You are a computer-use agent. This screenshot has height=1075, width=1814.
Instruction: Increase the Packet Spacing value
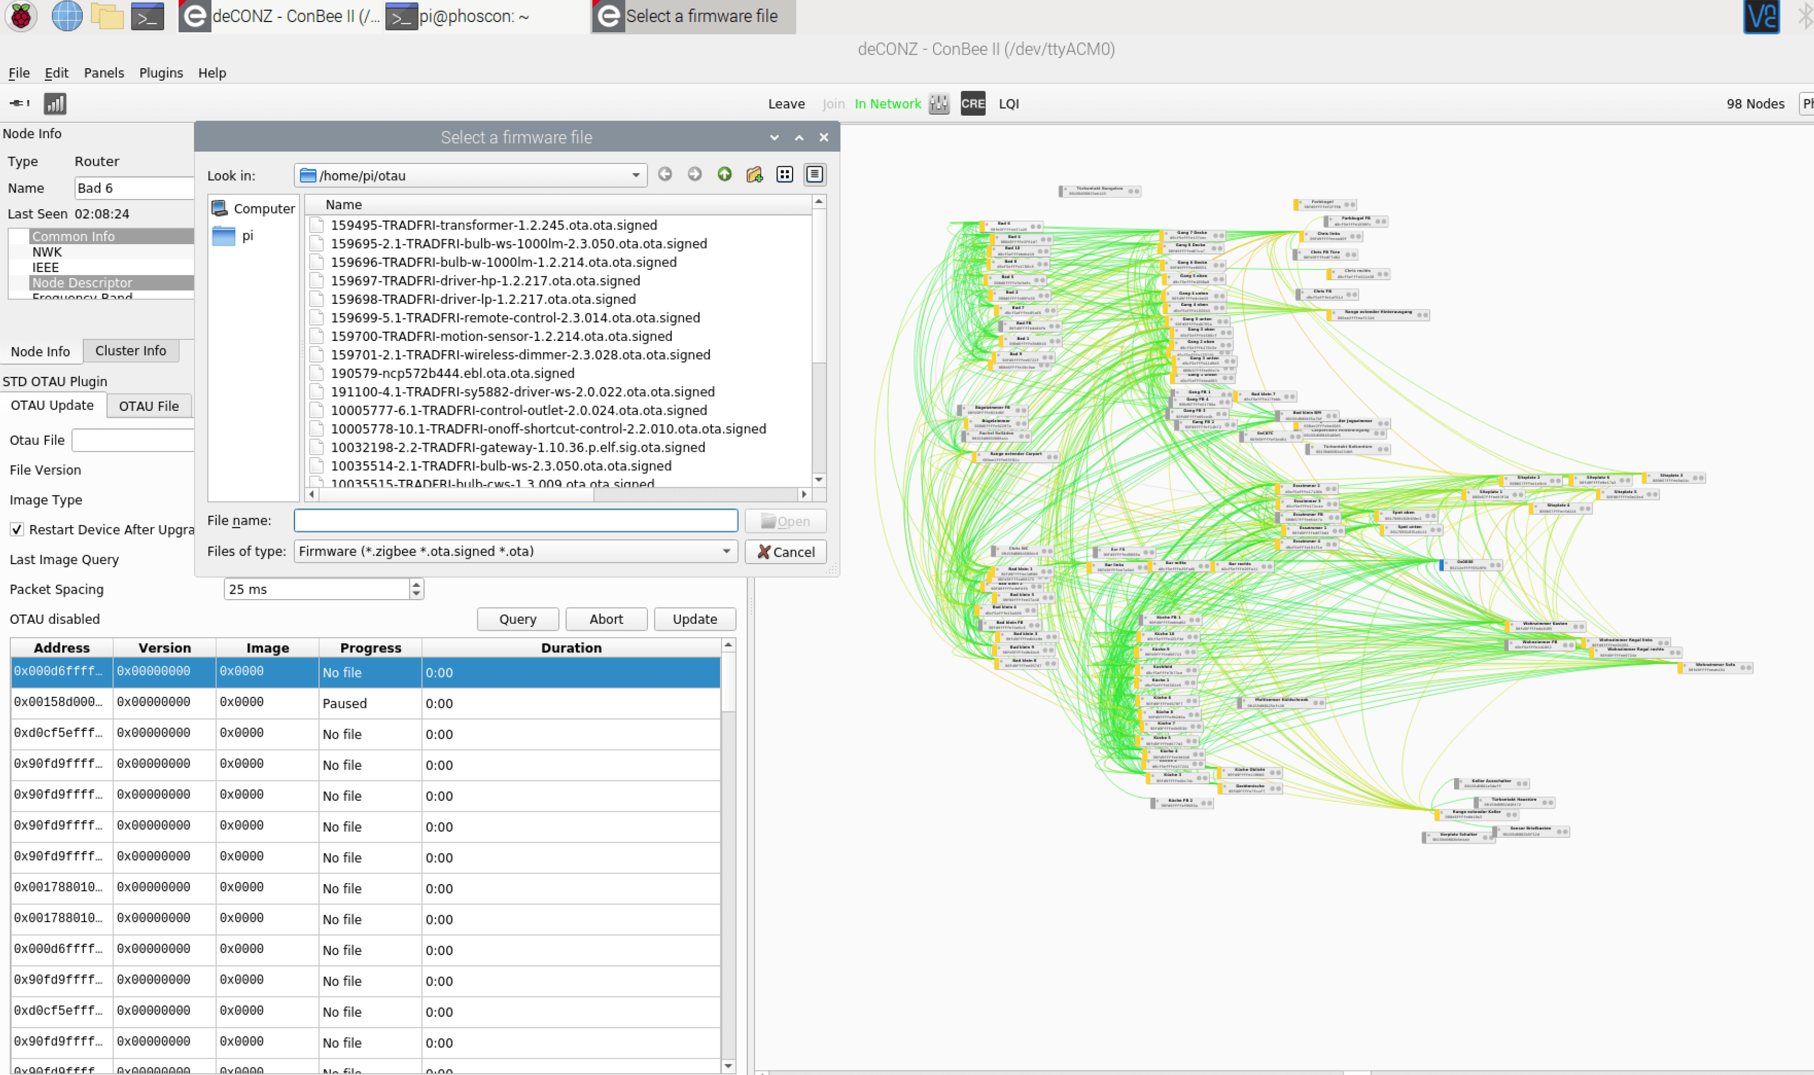pyautogui.click(x=416, y=584)
